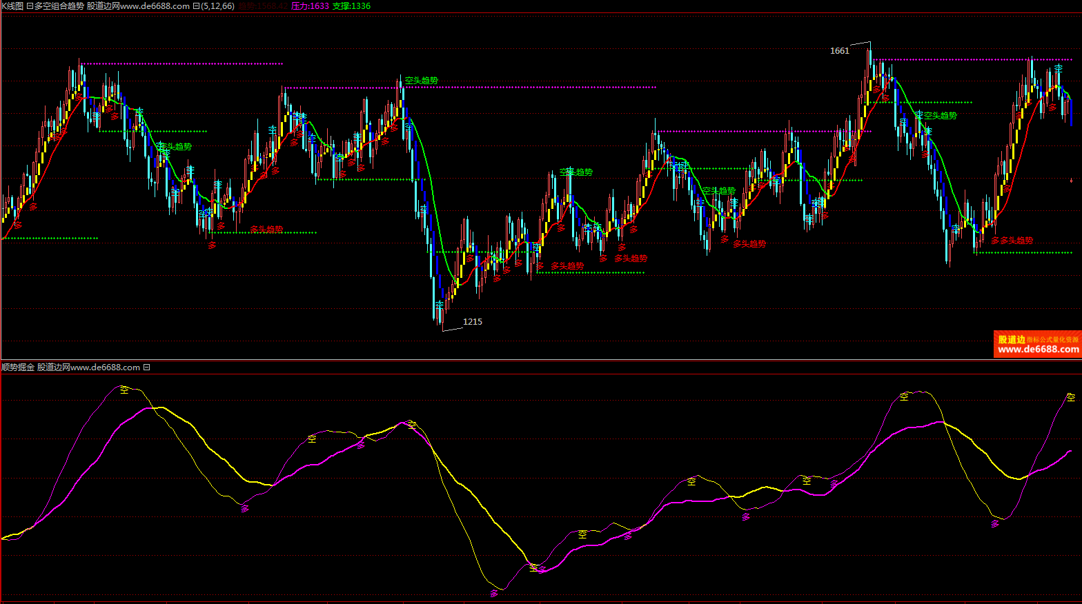Click the rightmost 空 marker in oscillator panel
The width and height of the screenshot is (1082, 604).
coord(1070,397)
